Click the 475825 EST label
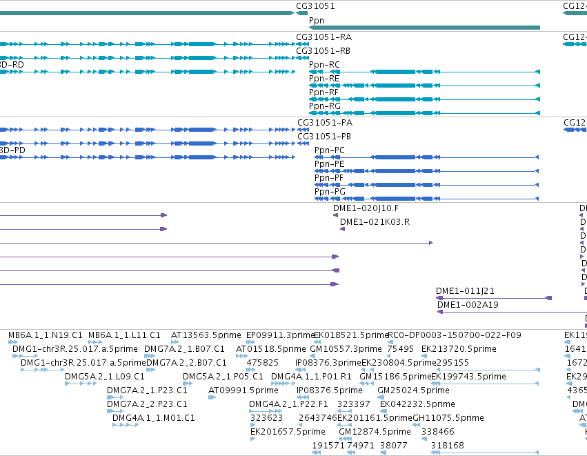 click(x=262, y=363)
